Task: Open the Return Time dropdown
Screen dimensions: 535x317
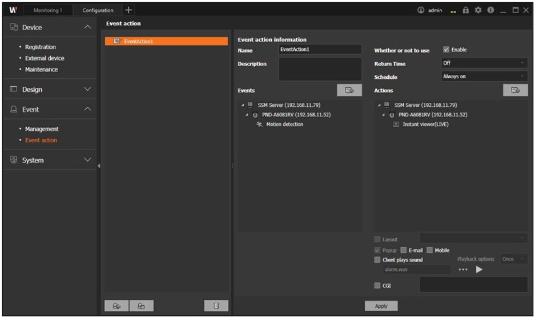Action: (x=484, y=63)
